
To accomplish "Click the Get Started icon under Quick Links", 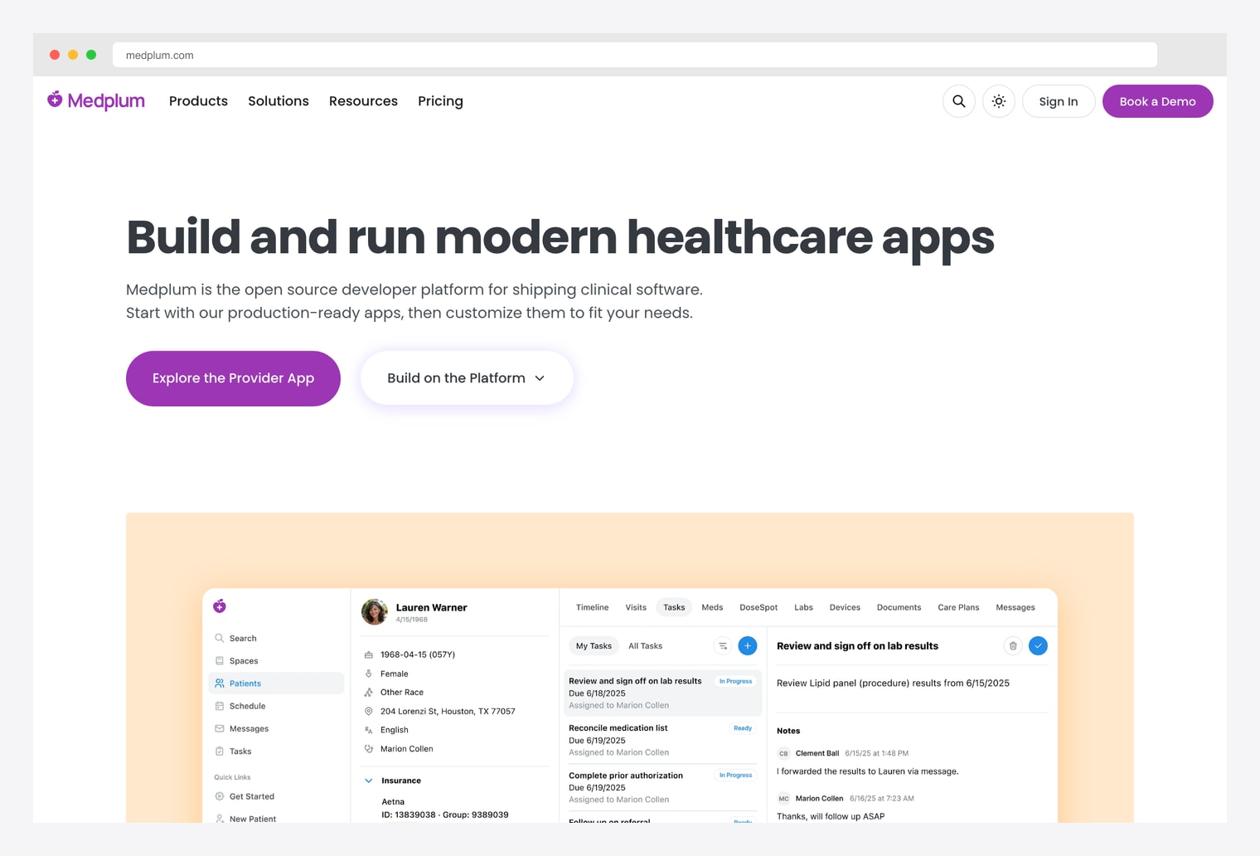I will click(220, 796).
